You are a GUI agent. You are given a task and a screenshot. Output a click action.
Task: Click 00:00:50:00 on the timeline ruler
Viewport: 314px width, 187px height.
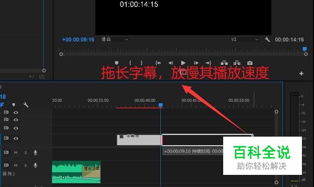[239, 100]
